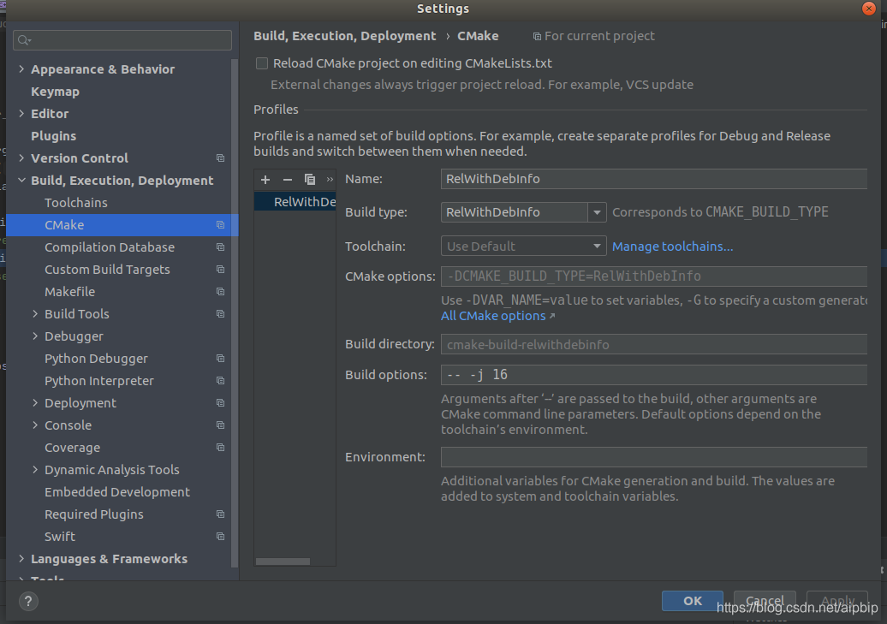Screen dimensions: 887x624
Task: Click the project-scope icon beside Deployment
Action: pyautogui.click(x=221, y=403)
